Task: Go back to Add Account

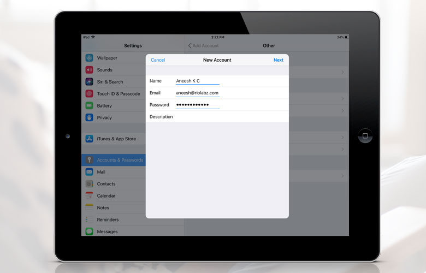Action: (x=203, y=46)
